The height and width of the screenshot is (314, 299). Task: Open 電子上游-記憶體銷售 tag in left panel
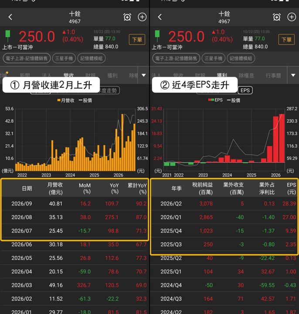27,58
